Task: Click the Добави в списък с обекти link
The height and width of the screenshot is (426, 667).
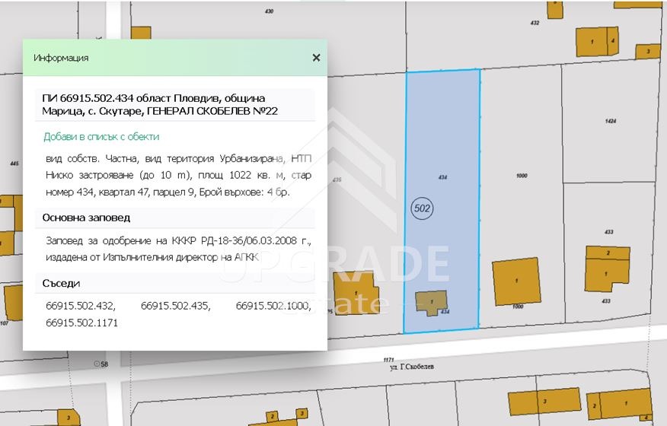Action: click(101, 137)
